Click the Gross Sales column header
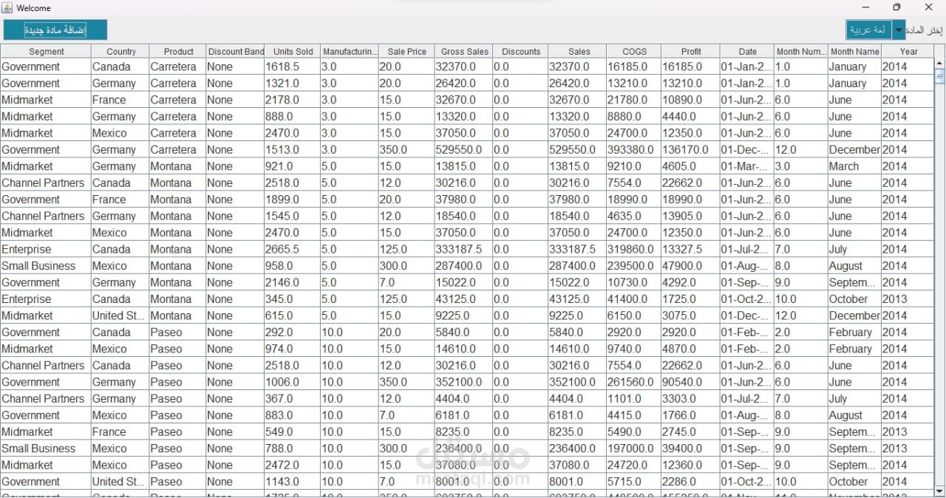The width and height of the screenshot is (946, 498). [x=464, y=52]
